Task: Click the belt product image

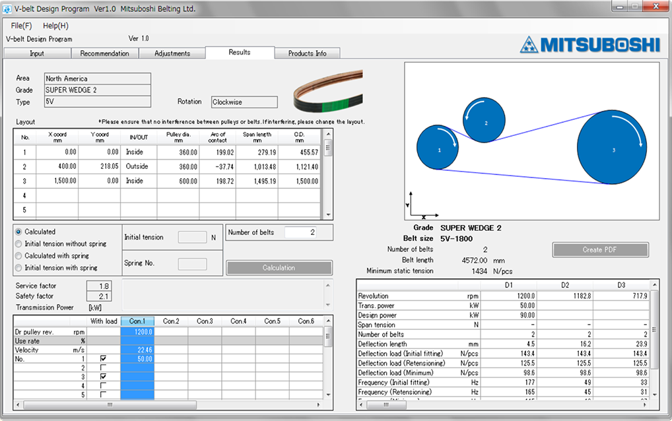Action: pos(328,91)
